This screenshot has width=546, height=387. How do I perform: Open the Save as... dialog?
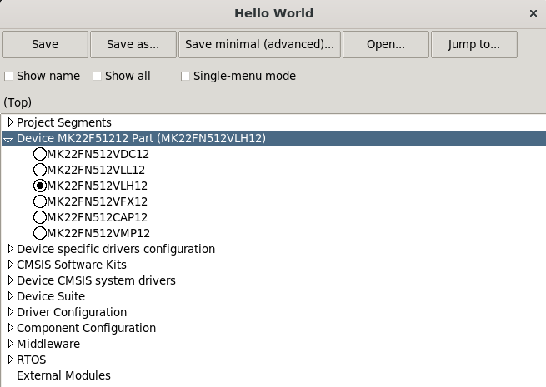pos(133,44)
